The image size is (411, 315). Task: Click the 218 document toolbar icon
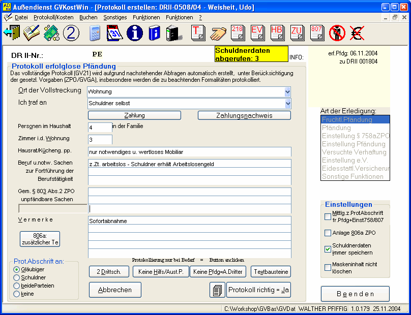coord(238,33)
